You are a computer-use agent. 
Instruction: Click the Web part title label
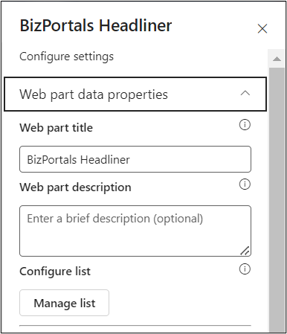click(x=57, y=128)
